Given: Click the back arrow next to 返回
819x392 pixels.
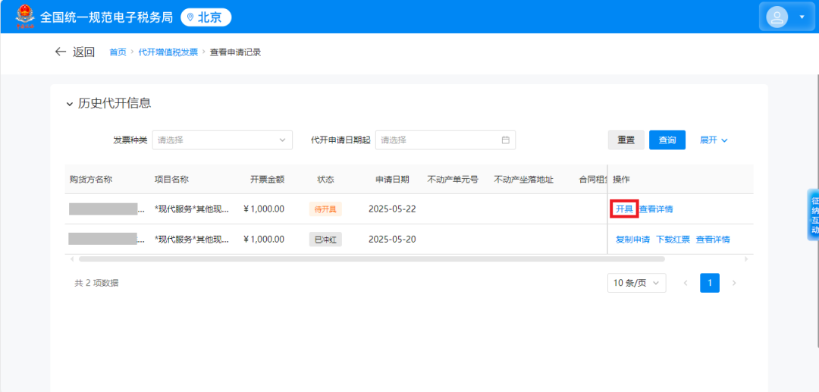Looking at the screenshot, I should pos(61,52).
